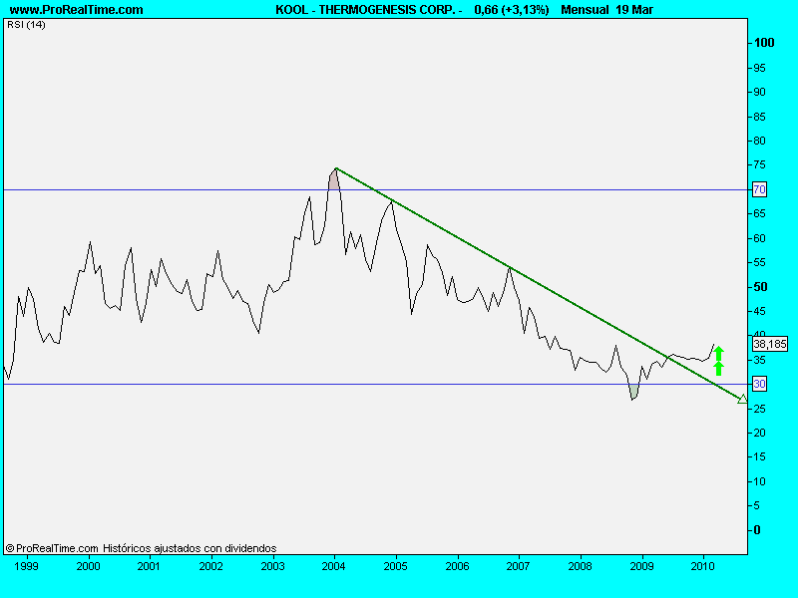This screenshot has width=798, height=598.
Task: Click the 25 value on the vertical axis
Action: (x=759, y=409)
